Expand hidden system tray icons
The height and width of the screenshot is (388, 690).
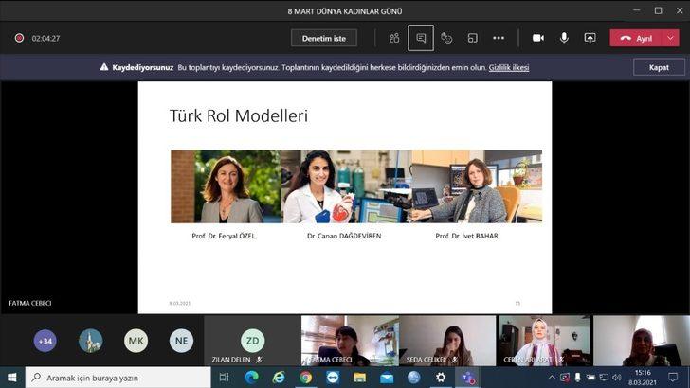[x=552, y=378]
